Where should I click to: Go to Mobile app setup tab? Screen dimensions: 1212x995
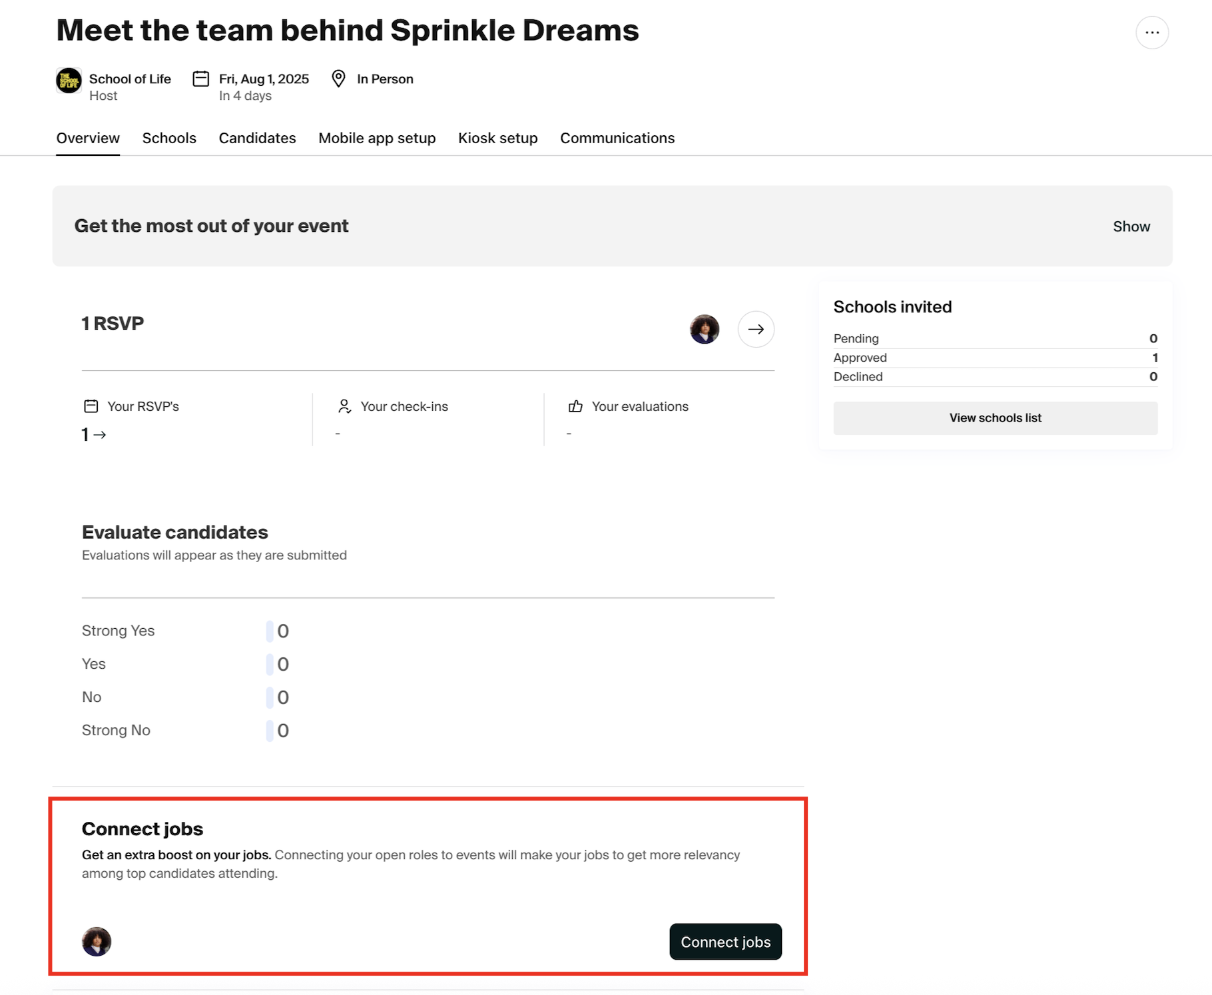[x=377, y=138]
